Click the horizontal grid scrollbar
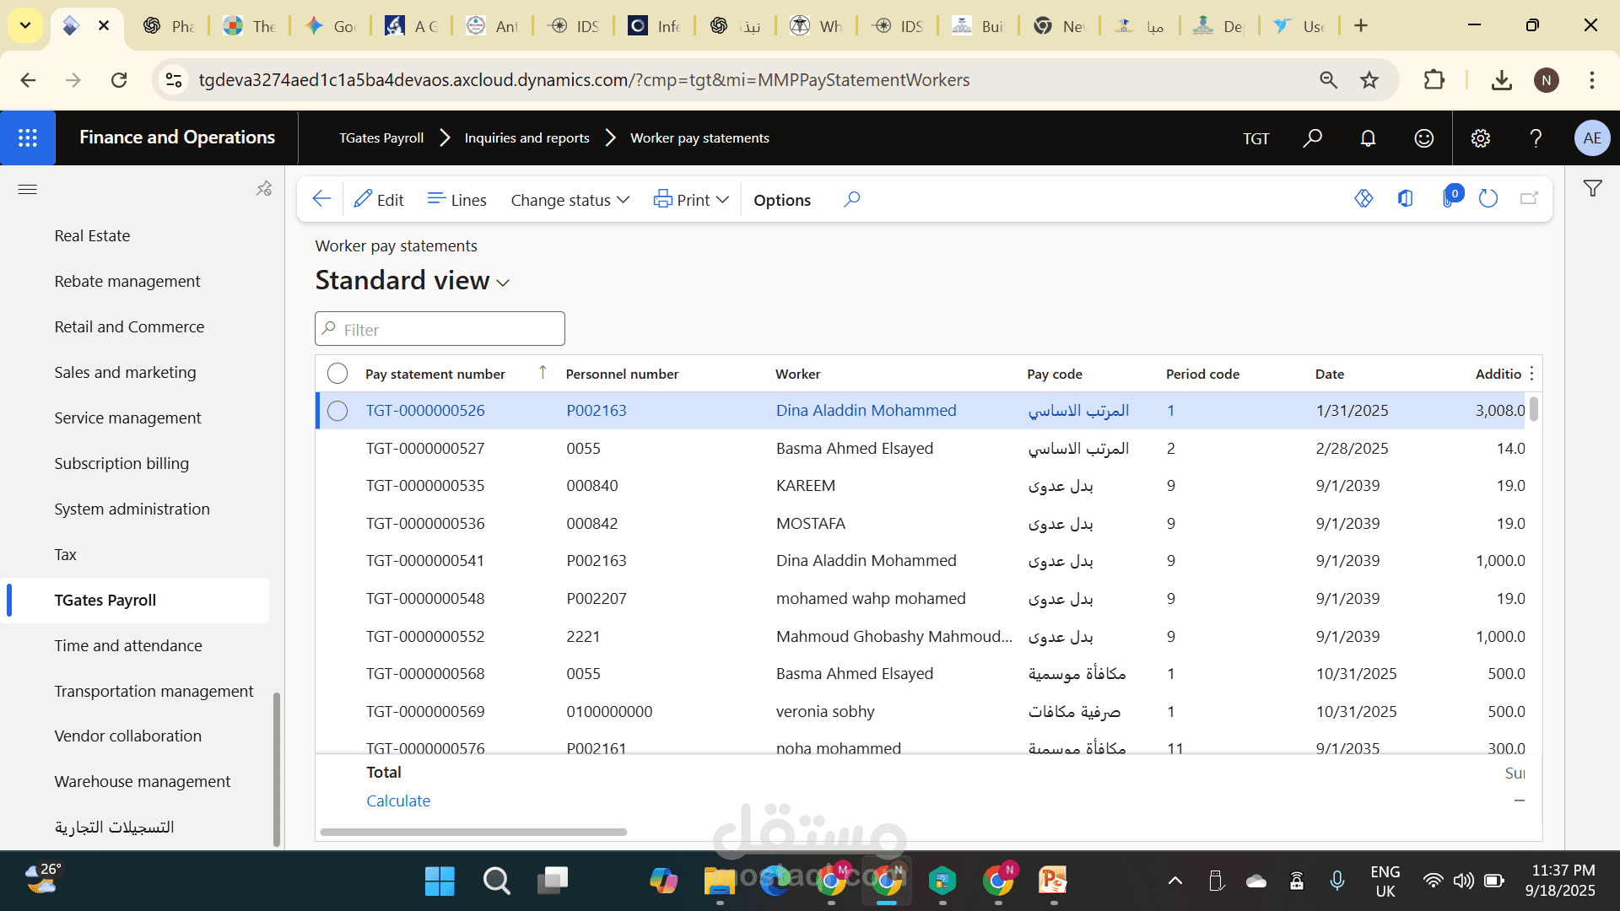Image resolution: width=1620 pixels, height=911 pixels. tap(473, 832)
